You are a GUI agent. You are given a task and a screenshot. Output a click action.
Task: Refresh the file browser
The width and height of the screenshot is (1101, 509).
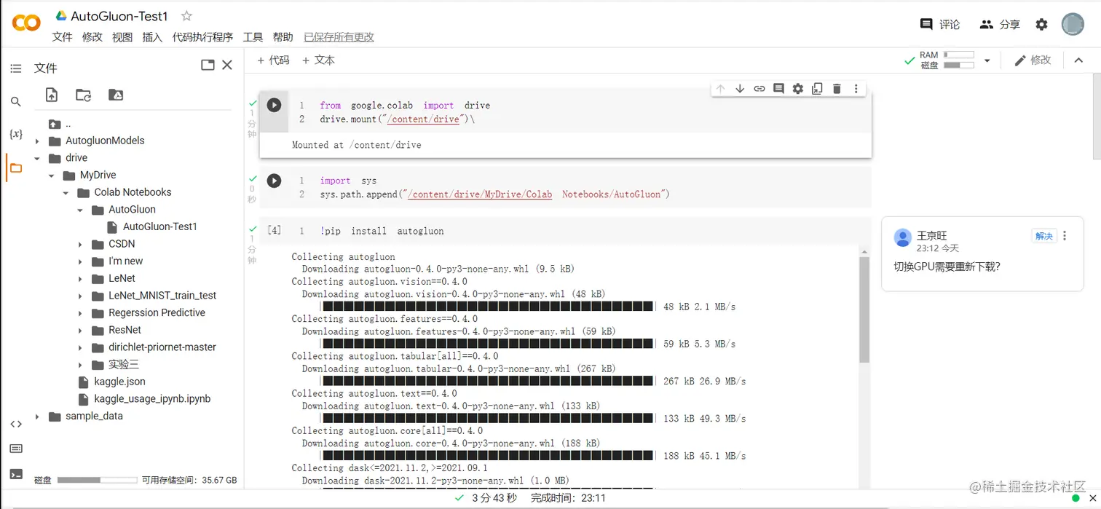[84, 95]
